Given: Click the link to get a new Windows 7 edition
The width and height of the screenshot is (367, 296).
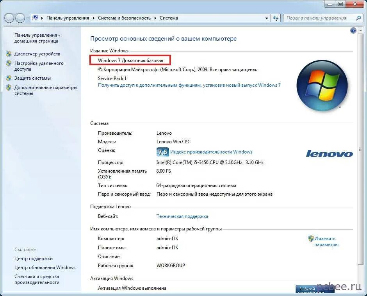Looking at the screenshot, I should click(x=189, y=85).
